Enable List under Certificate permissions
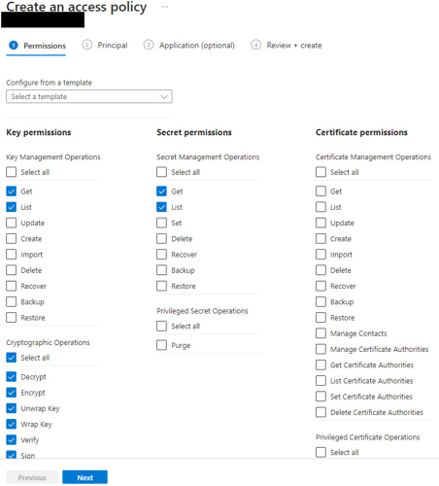 pyautogui.click(x=321, y=207)
